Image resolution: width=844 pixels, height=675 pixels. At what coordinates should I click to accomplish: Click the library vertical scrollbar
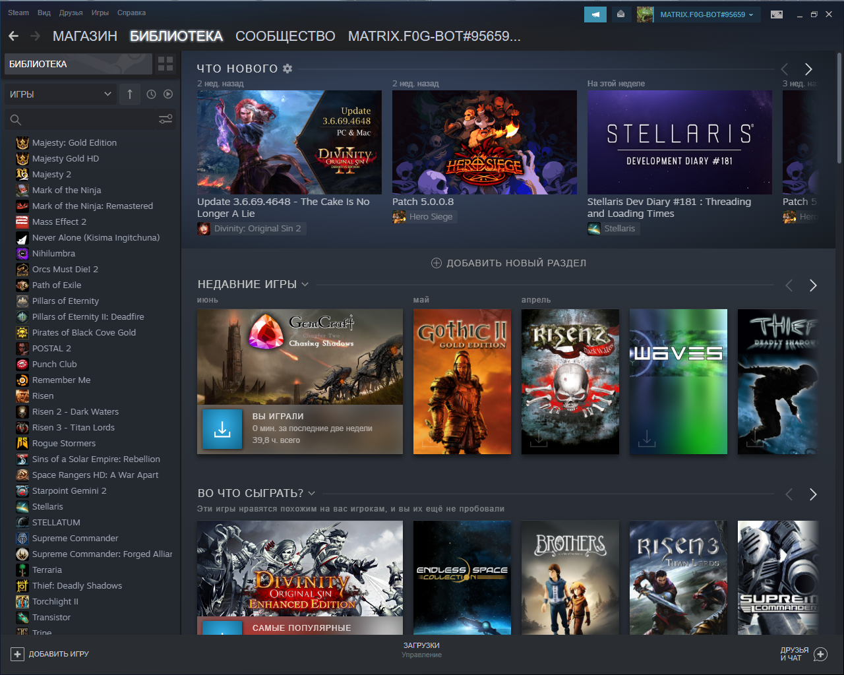tap(839, 107)
